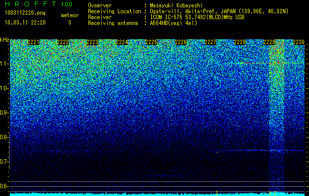Click the HROFFT 1.0.0 title text
The height and width of the screenshot is (196, 309).
point(39,4)
